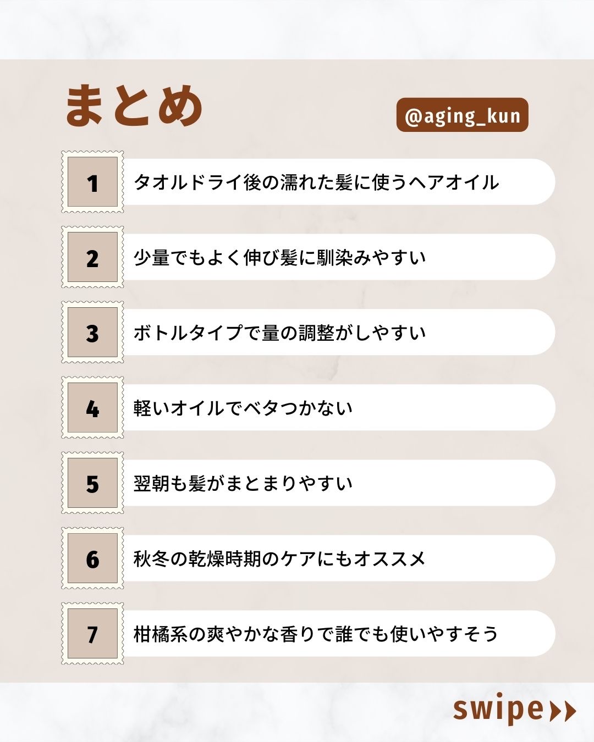Image resolution: width=594 pixels, height=742 pixels.
Task: Select the 軽いオイルでベタつかない item
Action: pyautogui.click(x=243, y=408)
